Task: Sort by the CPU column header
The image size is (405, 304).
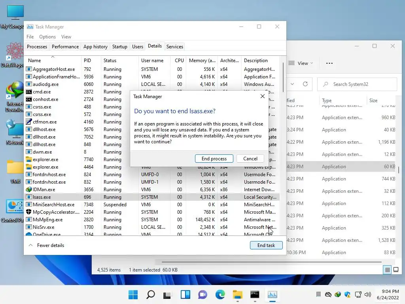Action: [179, 60]
